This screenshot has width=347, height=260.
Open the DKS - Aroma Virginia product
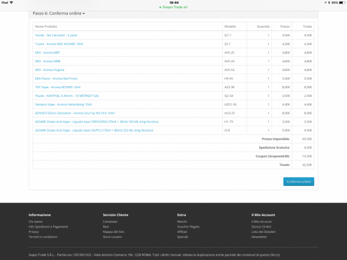[49, 70]
